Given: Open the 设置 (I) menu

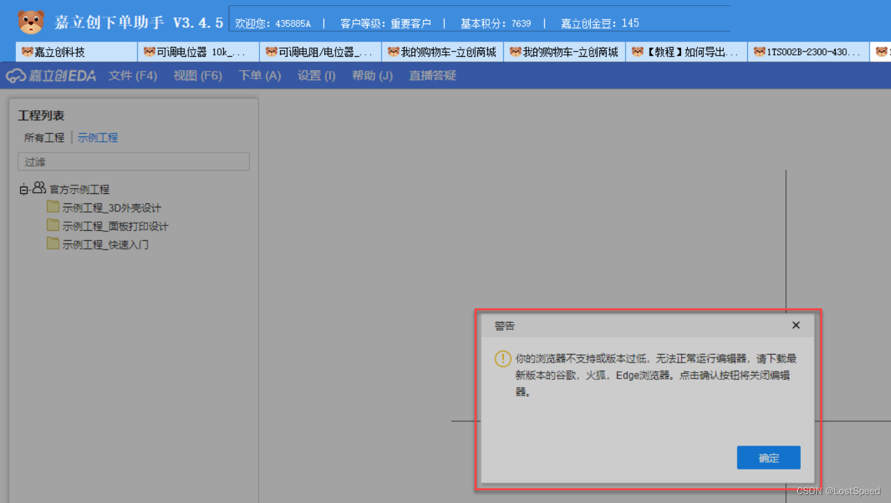Looking at the screenshot, I should click(x=317, y=76).
